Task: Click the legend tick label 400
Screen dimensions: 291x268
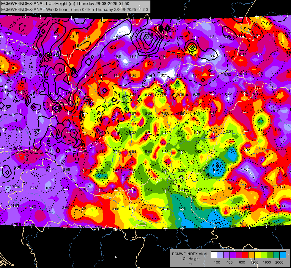Action: point(229,262)
